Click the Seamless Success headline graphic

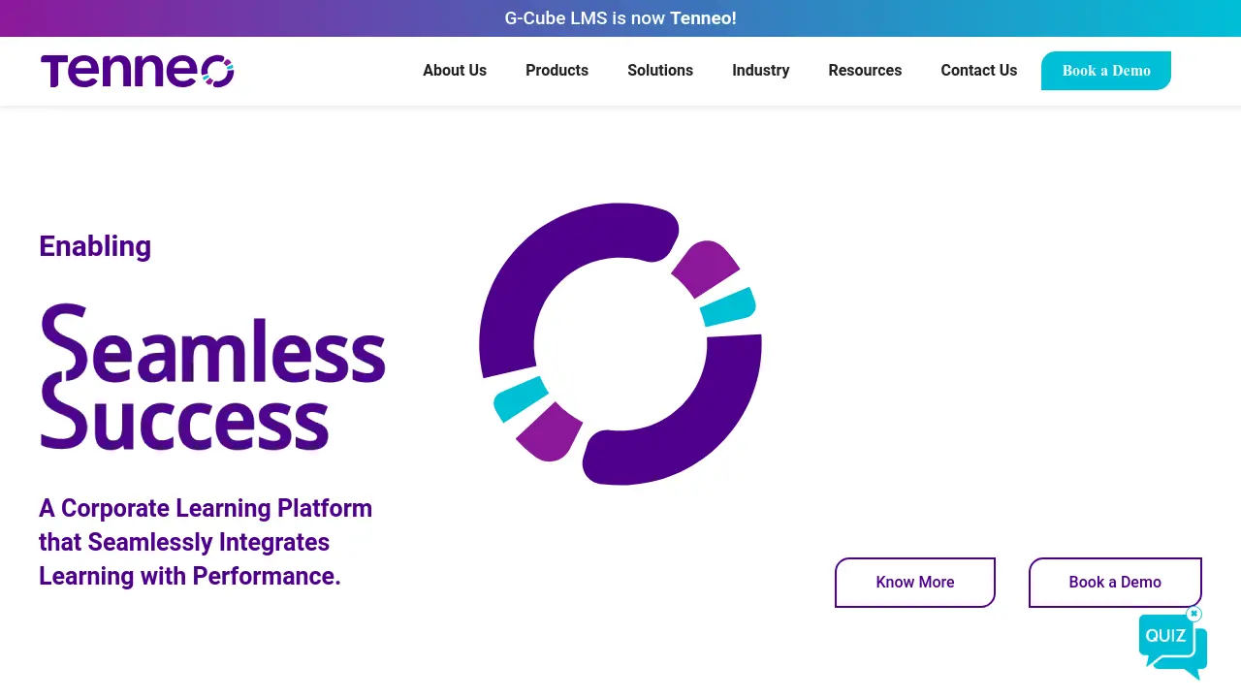(213, 377)
